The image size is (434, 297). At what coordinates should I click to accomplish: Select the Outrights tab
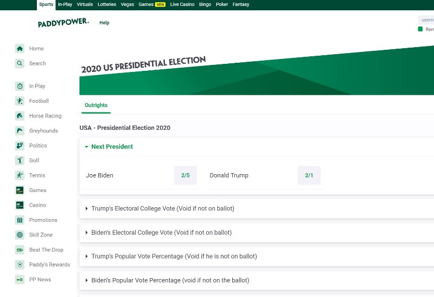[x=96, y=105]
